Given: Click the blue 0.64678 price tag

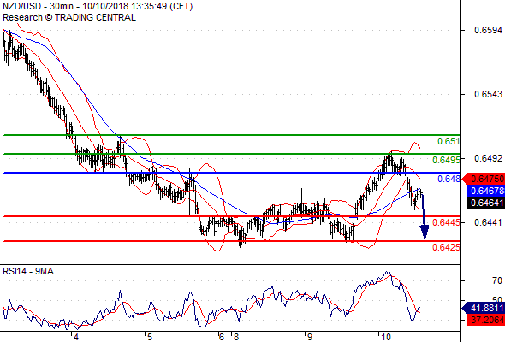Looking at the screenshot, I should point(485,191).
